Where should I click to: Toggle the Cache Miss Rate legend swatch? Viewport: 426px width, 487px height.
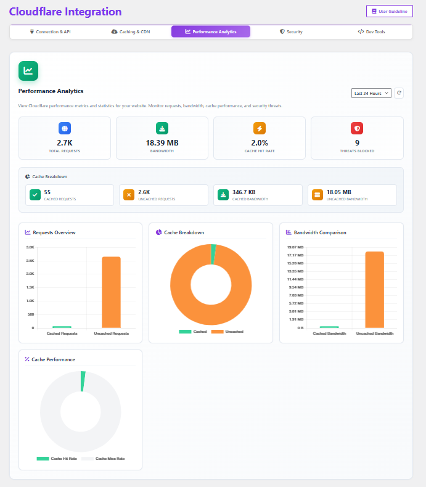pyautogui.click(x=88, y=459)
